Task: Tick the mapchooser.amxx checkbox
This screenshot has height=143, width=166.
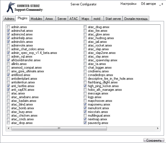Action: (x=85, y=101)
